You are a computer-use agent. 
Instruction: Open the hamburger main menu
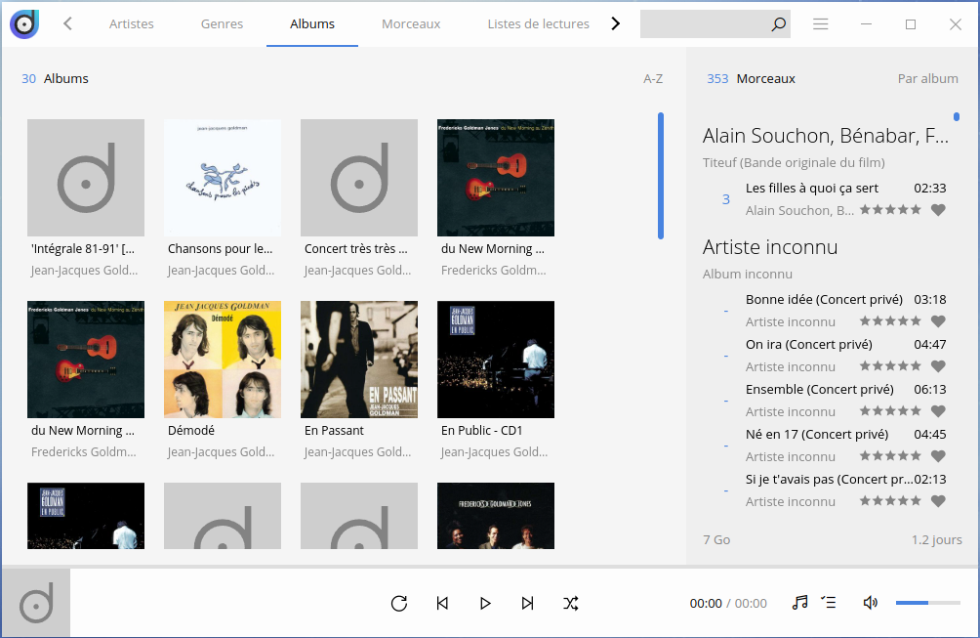(821, 24)
